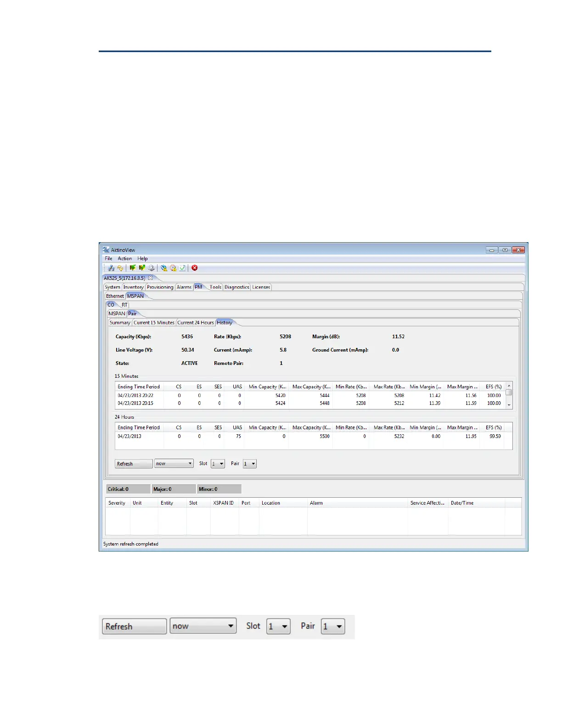This screenshot has width=562, height=728.
Task: Click the green checkmark sheet toolbar icon
Action: [x=182, y=268]
